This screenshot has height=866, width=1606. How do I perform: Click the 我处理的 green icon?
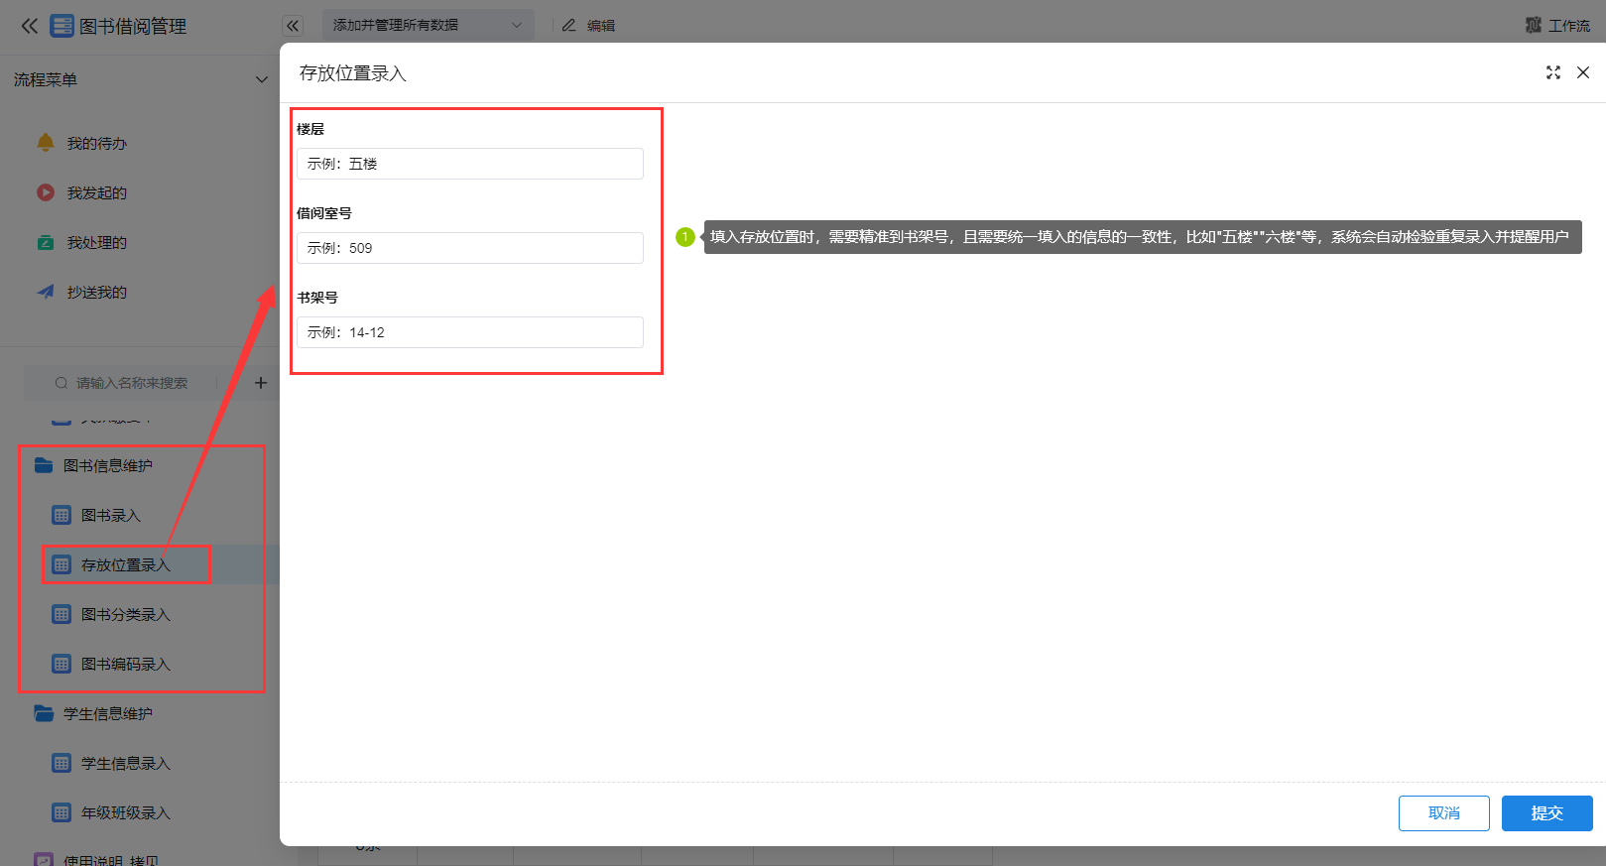tap(46, 242)
